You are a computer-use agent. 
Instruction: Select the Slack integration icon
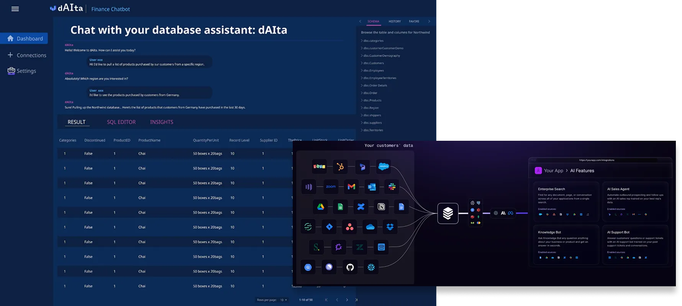pos(392,187)
